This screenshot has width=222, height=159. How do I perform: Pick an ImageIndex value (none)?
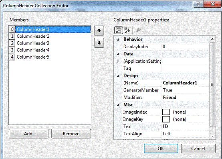tap(185, 112)
